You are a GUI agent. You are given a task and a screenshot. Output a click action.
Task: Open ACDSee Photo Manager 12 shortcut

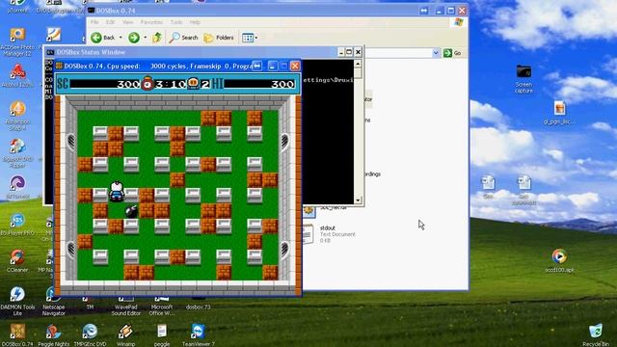point(17,42)
